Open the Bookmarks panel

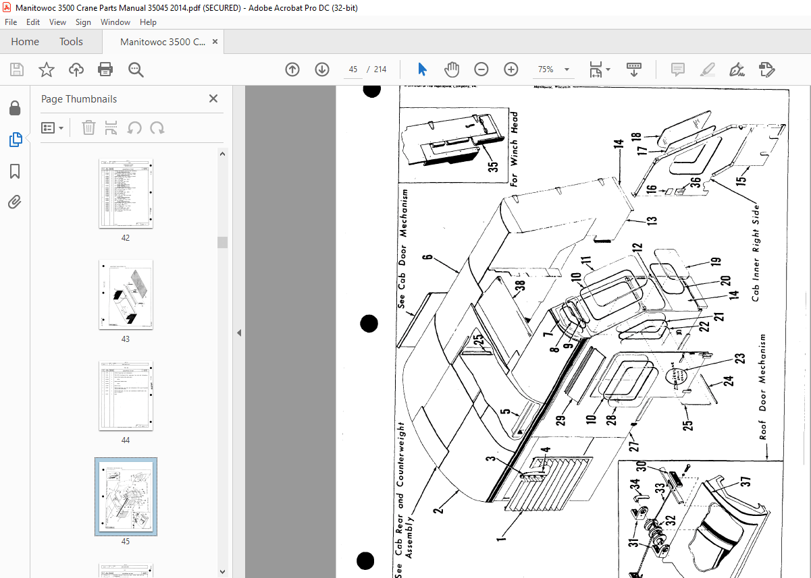point(15,171)
